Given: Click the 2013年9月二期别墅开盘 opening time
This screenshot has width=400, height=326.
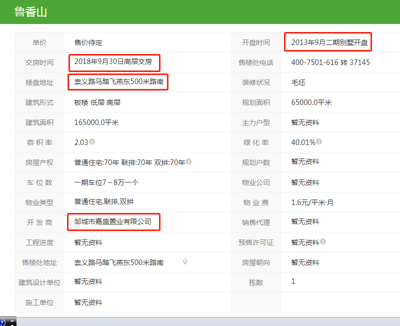Looking at the screenshot, I should point(329,42).
